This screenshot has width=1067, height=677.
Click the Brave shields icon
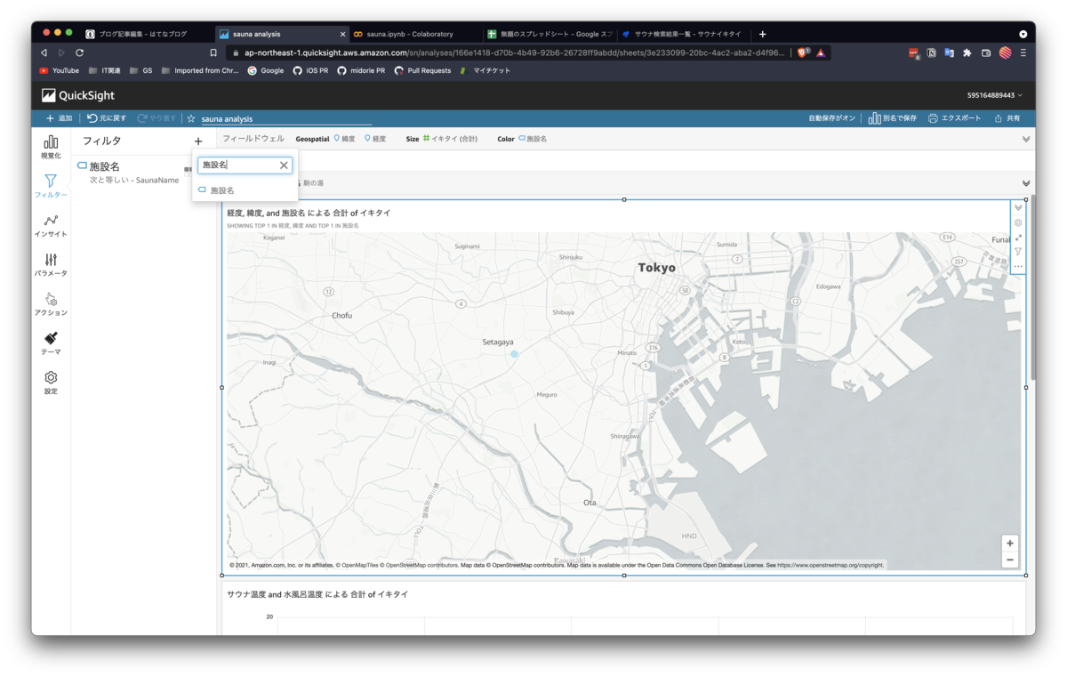[x=803, y=52]
